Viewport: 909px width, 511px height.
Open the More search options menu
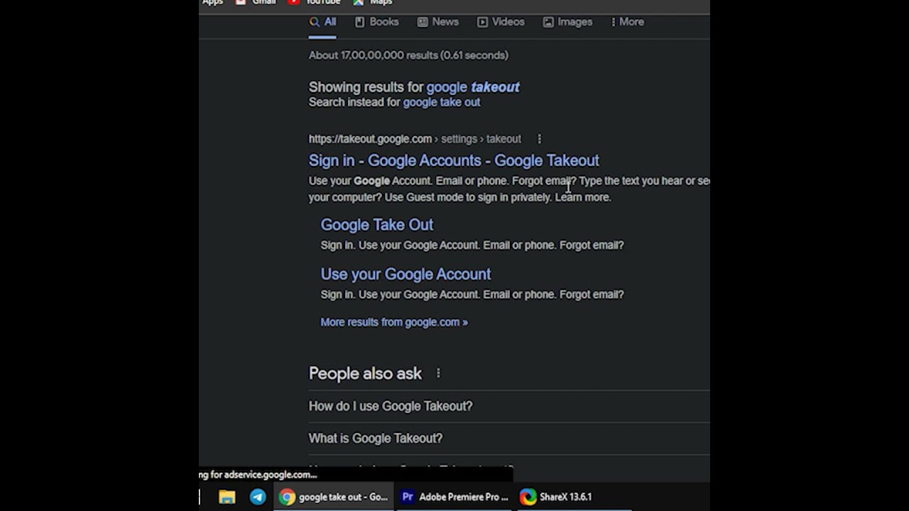pos(627,22)
